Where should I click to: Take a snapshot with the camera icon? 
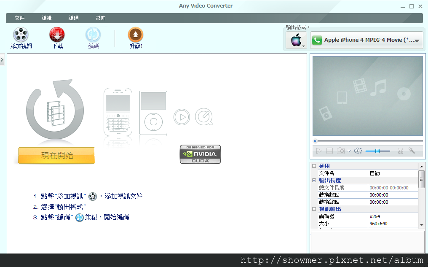pos(341,151)
